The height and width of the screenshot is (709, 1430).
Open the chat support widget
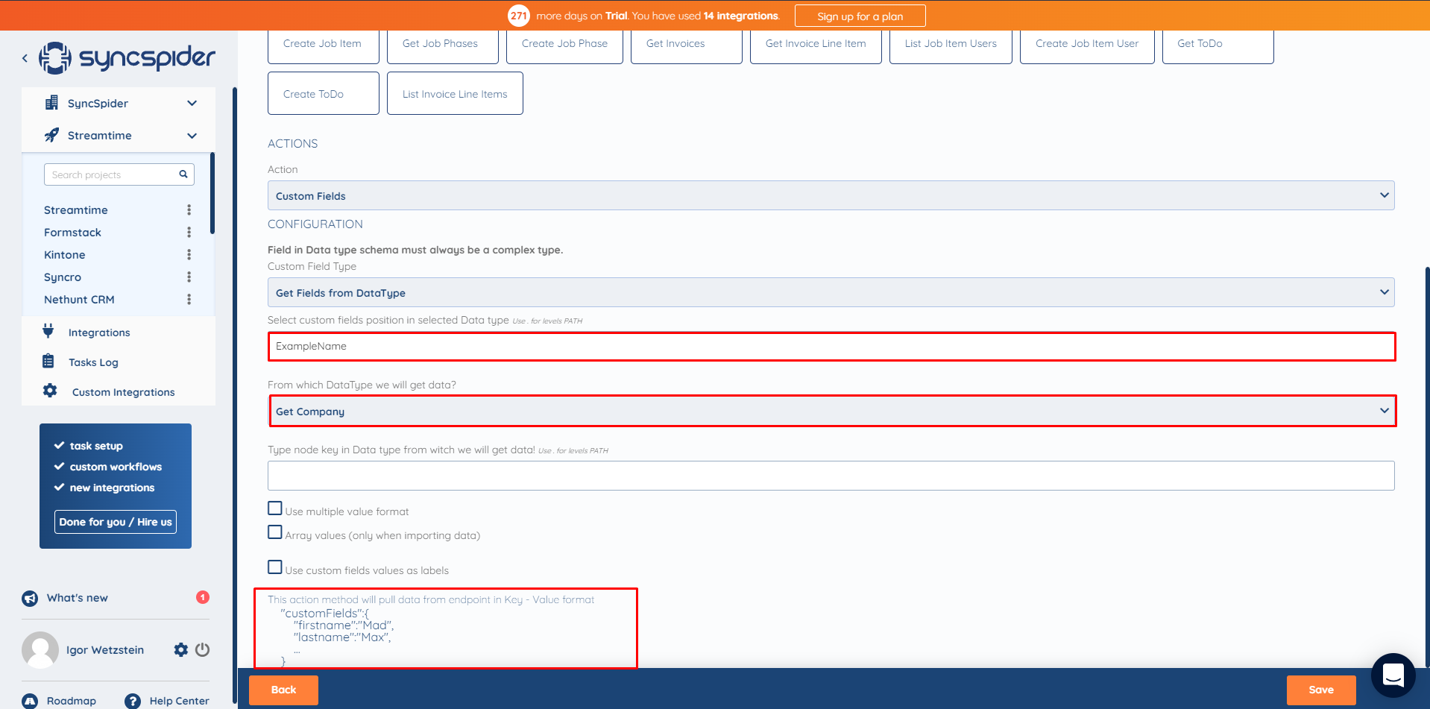coord(1393,675)
